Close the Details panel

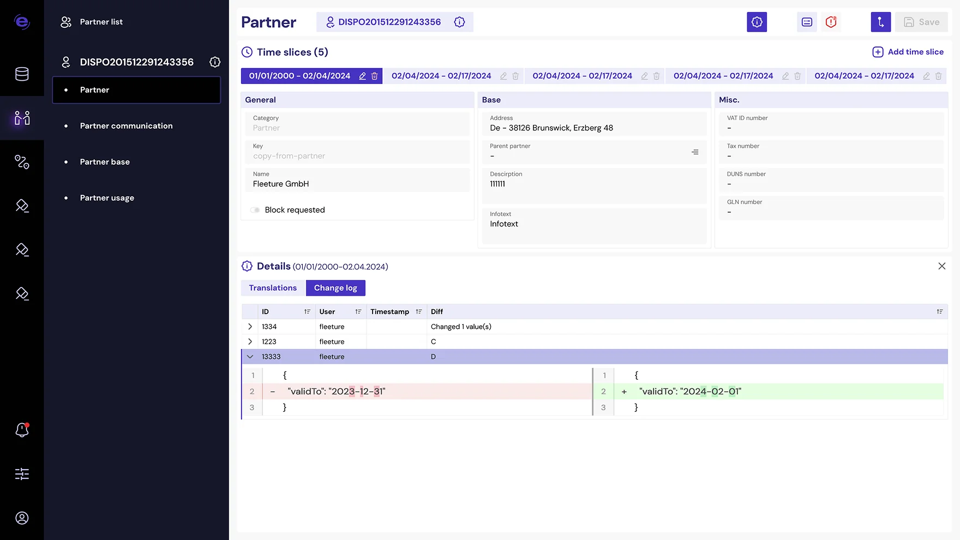[941, 266]
